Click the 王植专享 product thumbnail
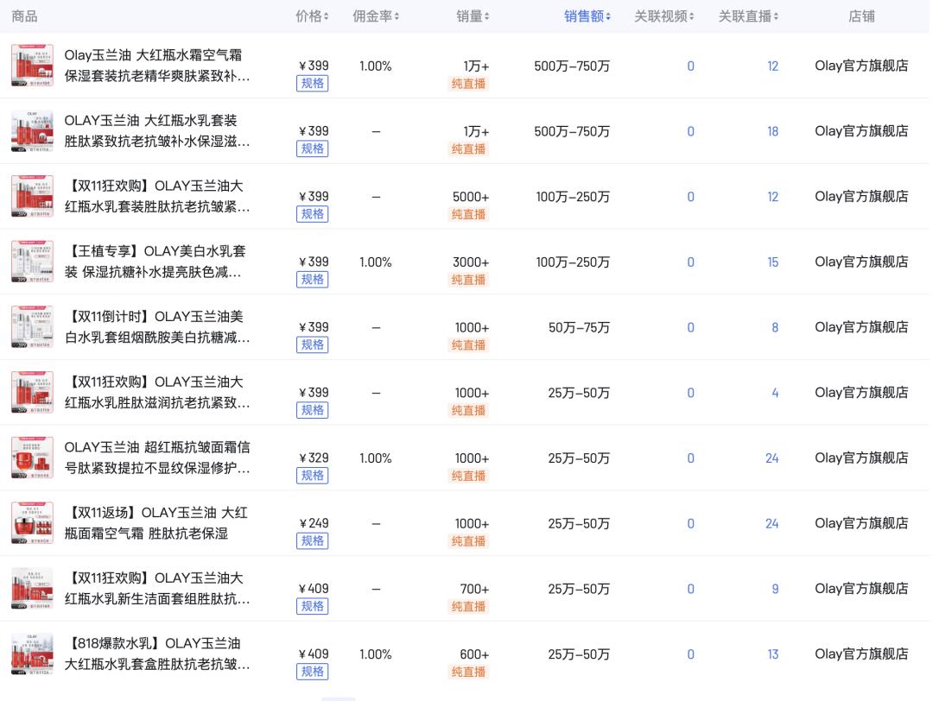Viewport: 933px width, 701px height. click(x=32, y=261)
